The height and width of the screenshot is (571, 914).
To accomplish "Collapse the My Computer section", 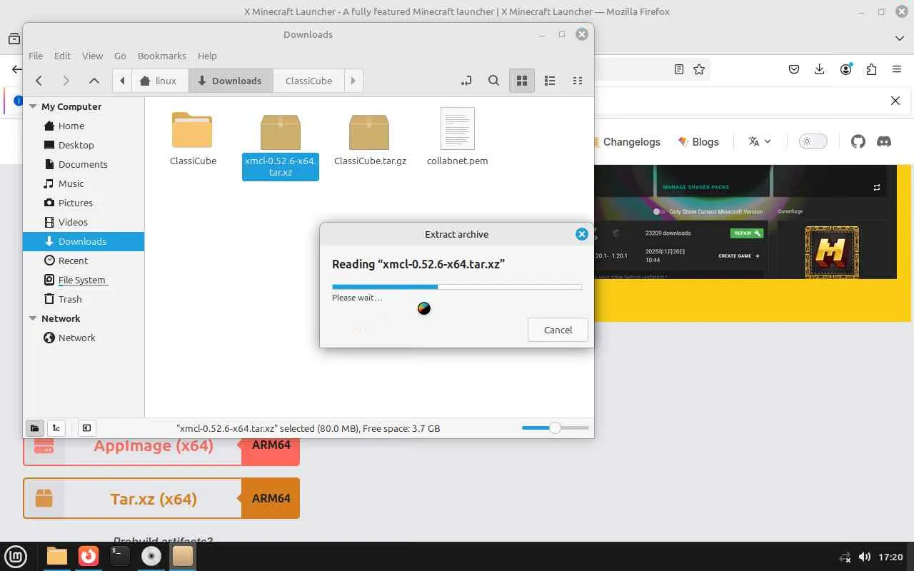I will click(x=32, y=106).
